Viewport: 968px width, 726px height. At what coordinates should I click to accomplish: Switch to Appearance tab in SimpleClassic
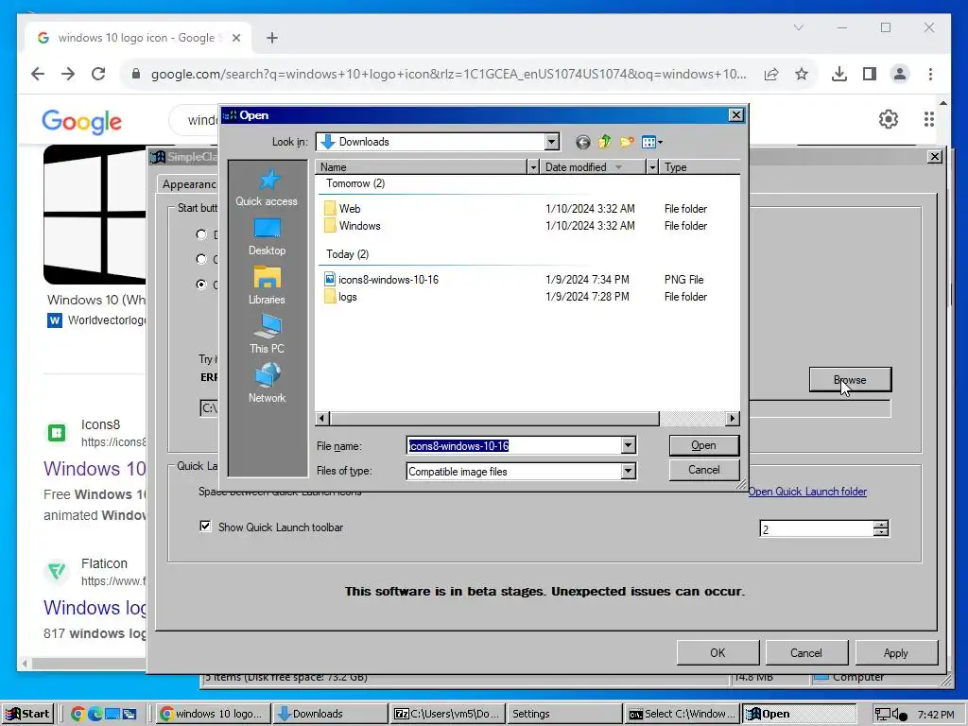tap(189, 184)
